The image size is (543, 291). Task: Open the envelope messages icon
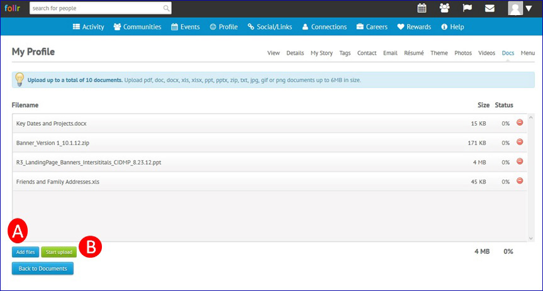coord(490,8)
